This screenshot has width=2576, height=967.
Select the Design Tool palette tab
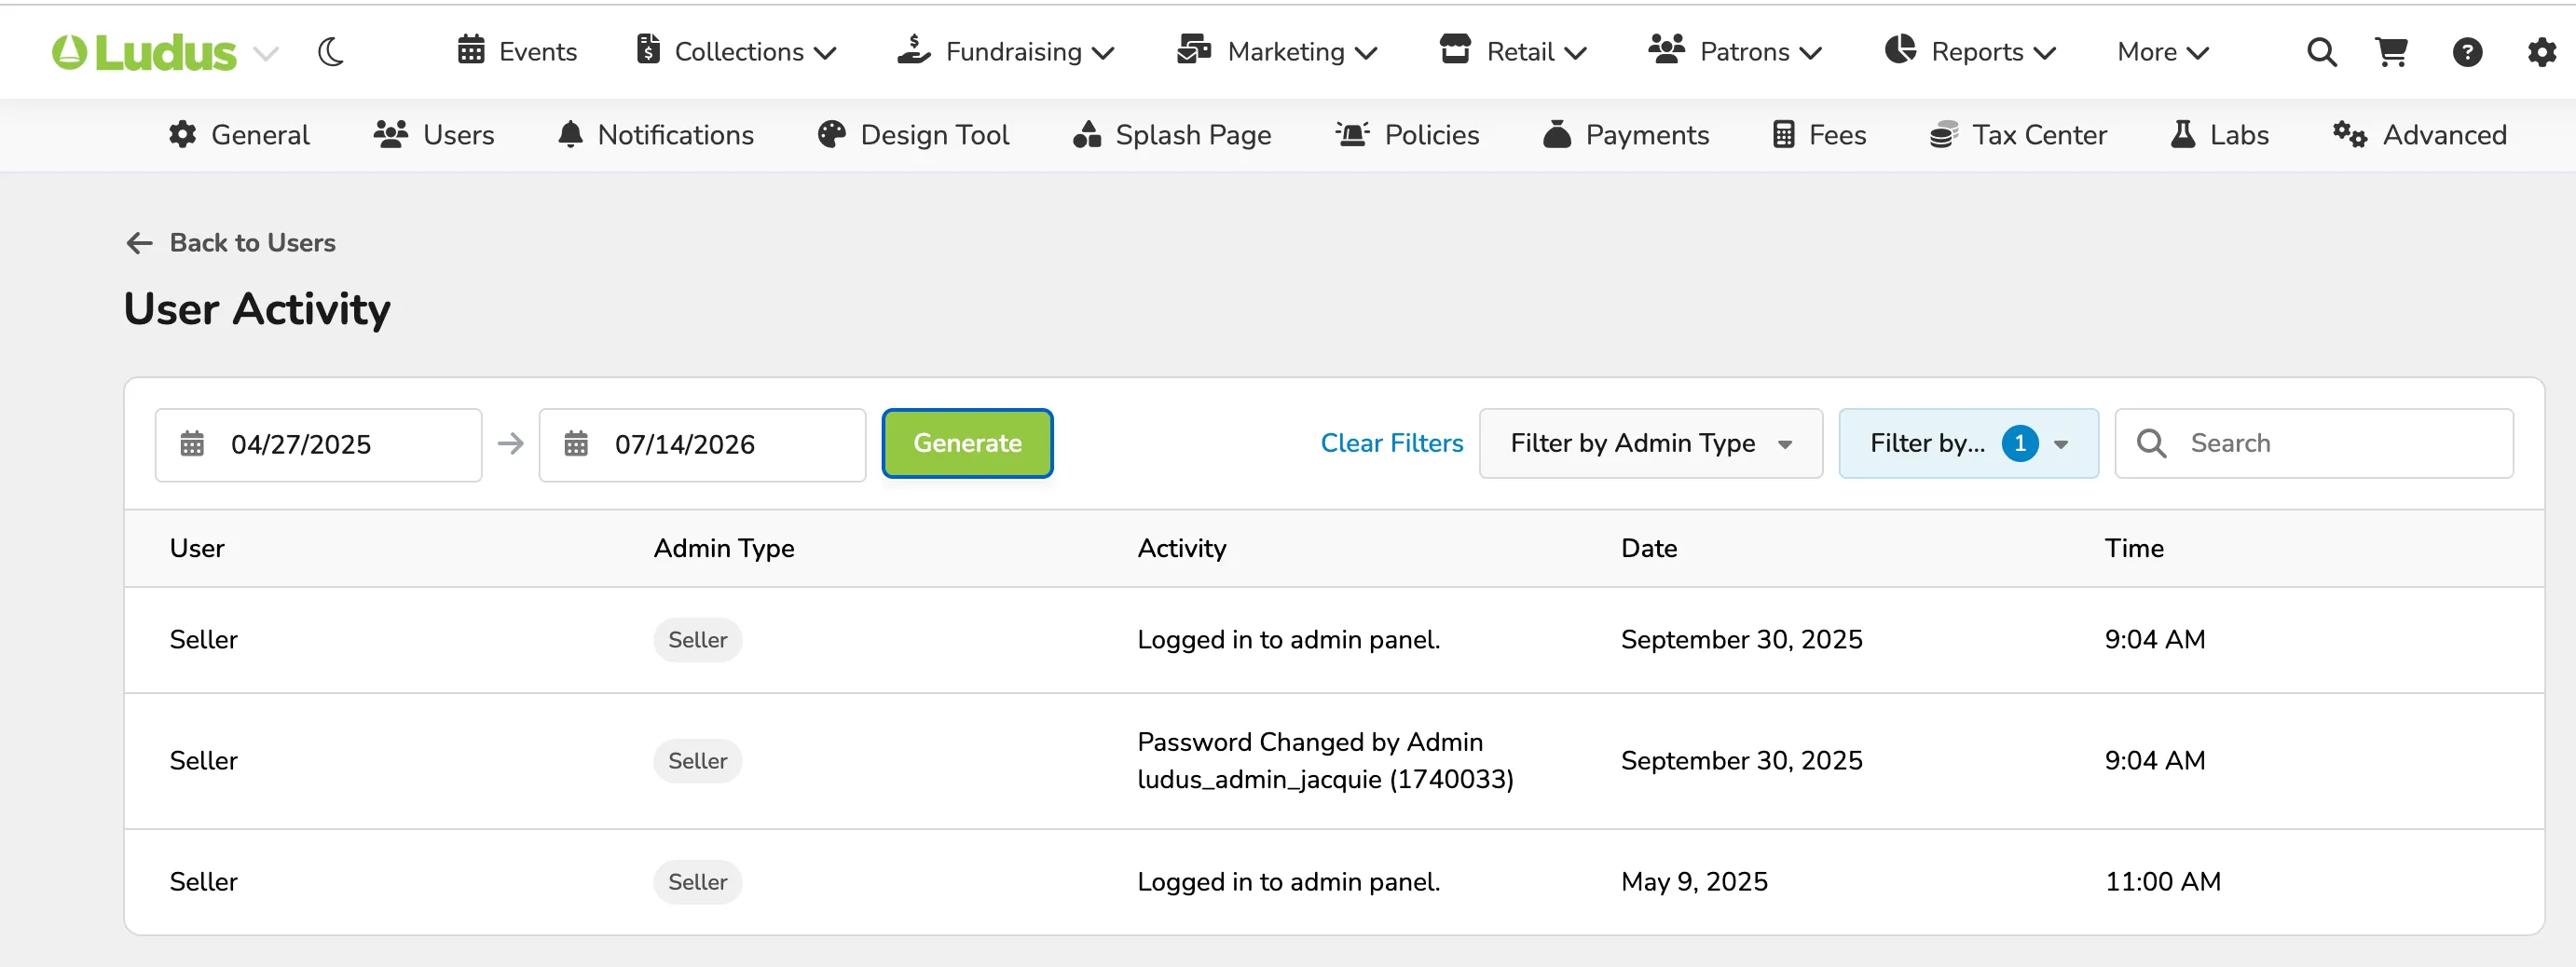[x=913, y=135]
